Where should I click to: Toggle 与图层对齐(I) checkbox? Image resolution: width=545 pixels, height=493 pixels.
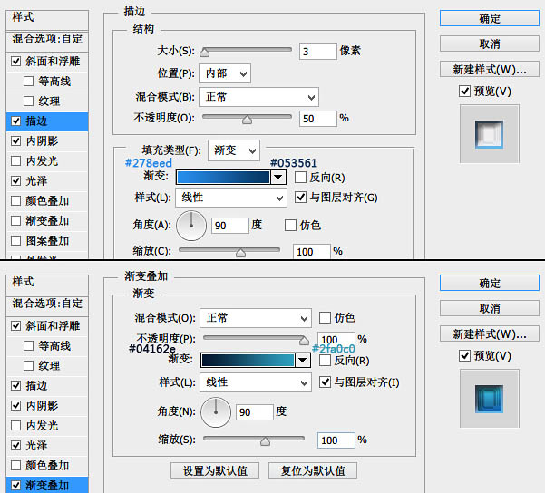tap(325, 382)
